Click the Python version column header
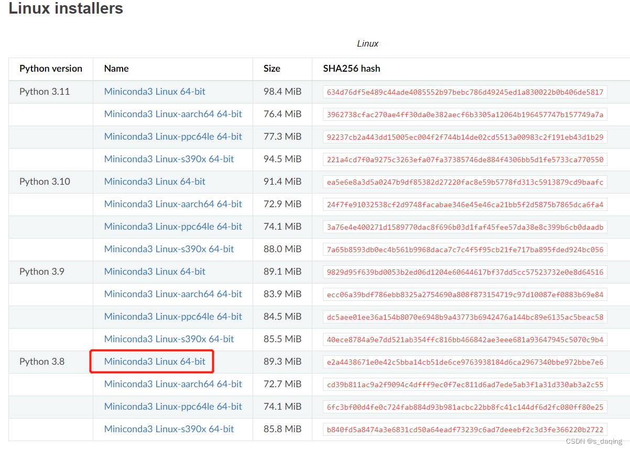 [51, 69]
